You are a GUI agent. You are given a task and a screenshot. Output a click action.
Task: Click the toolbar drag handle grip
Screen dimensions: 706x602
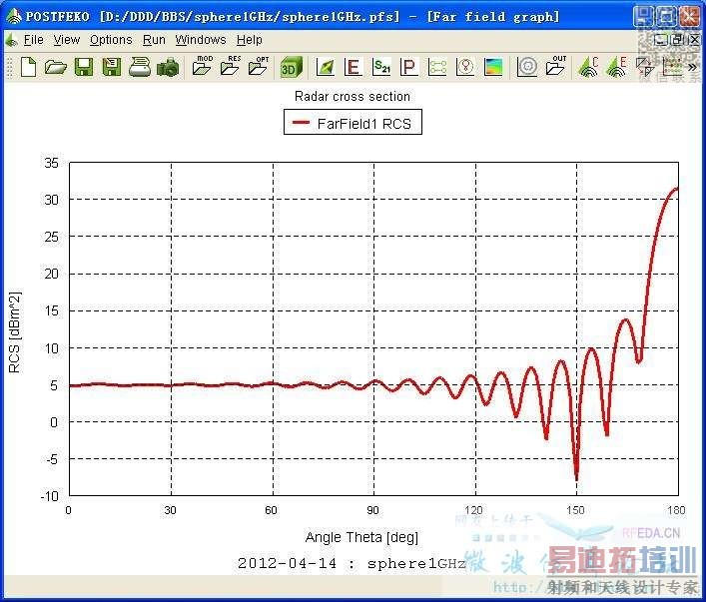(x=9, y=68)
